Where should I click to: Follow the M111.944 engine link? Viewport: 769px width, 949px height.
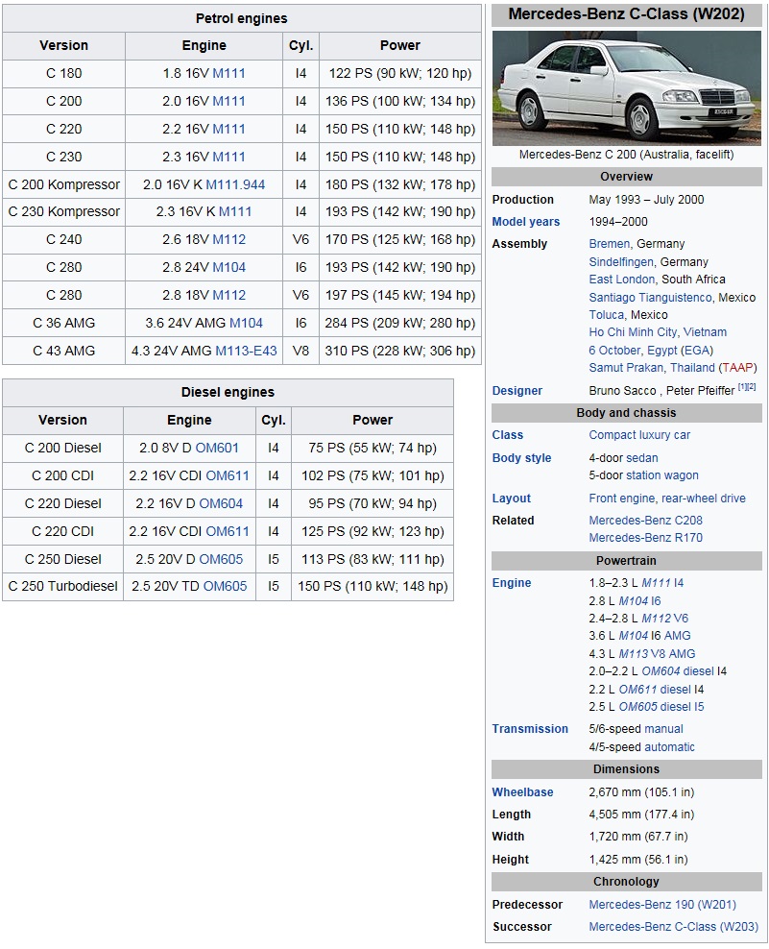235,185
